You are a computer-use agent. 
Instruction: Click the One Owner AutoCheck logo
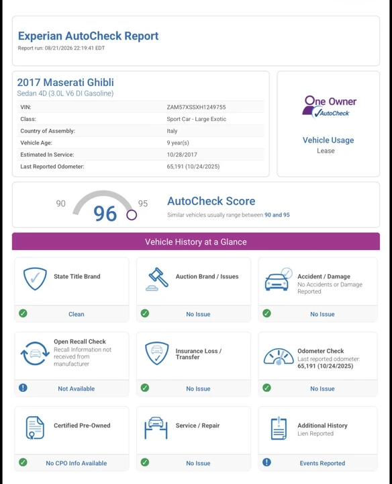(x=329, y=107)
